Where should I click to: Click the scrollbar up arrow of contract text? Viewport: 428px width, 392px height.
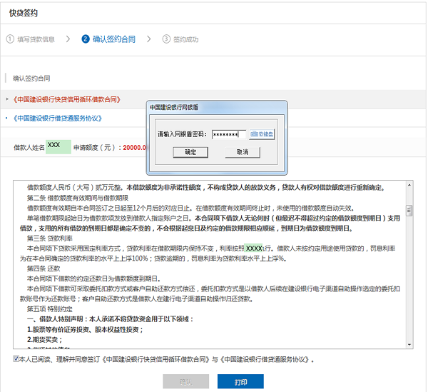409,184
